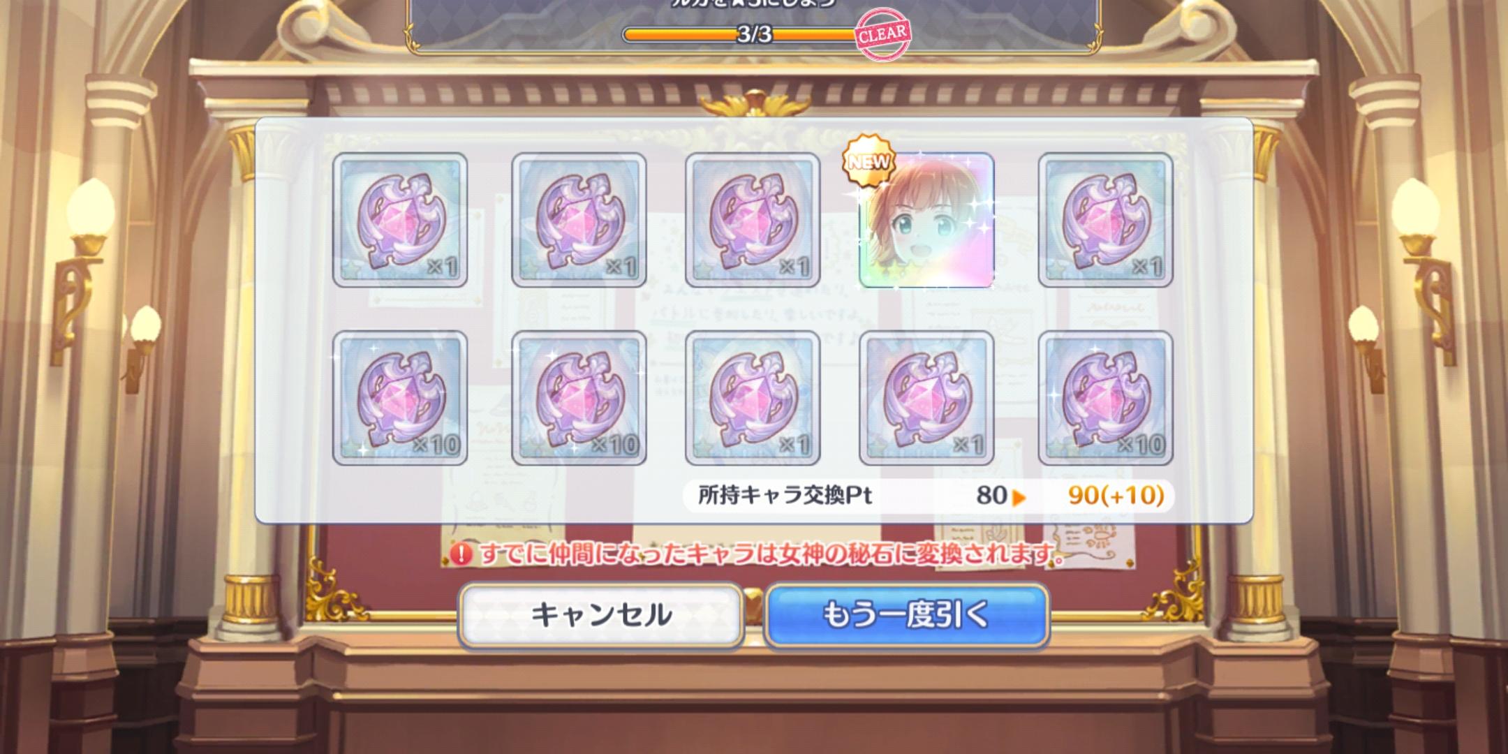Click the 3/3 mission progress bar

(753, 34)
